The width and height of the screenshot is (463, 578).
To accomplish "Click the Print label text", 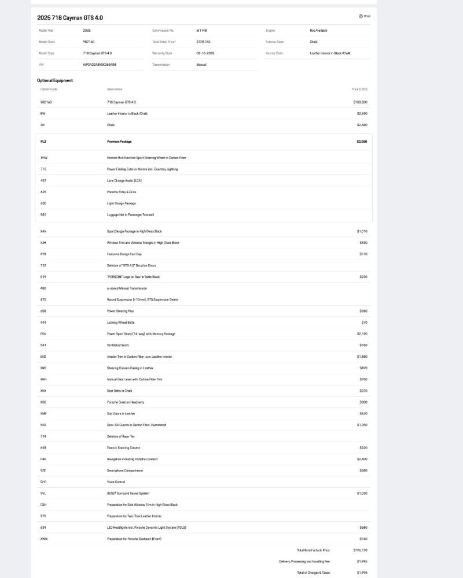I will (x=367, y=16).
